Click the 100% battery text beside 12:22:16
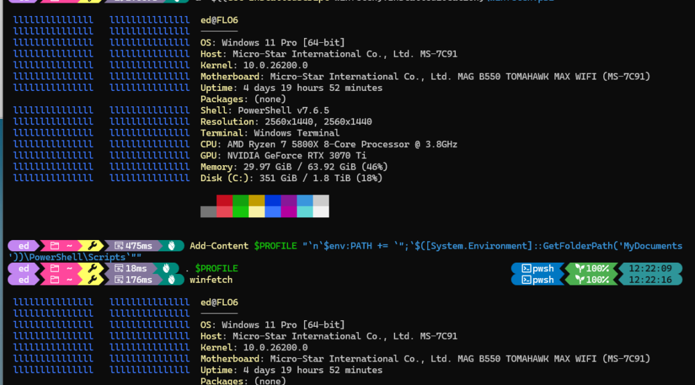 coord(597,279)
